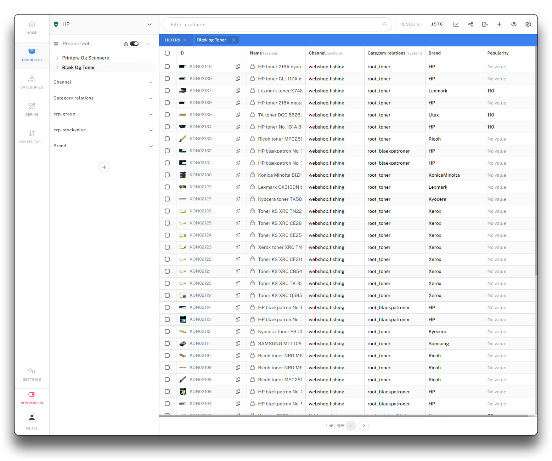552x461 pixels.
Task: Click the share icon in top toolbar
Action: coord(471,24)
